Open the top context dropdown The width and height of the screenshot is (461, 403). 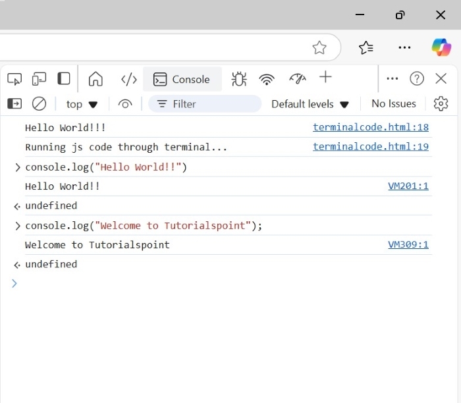[82, 104]
